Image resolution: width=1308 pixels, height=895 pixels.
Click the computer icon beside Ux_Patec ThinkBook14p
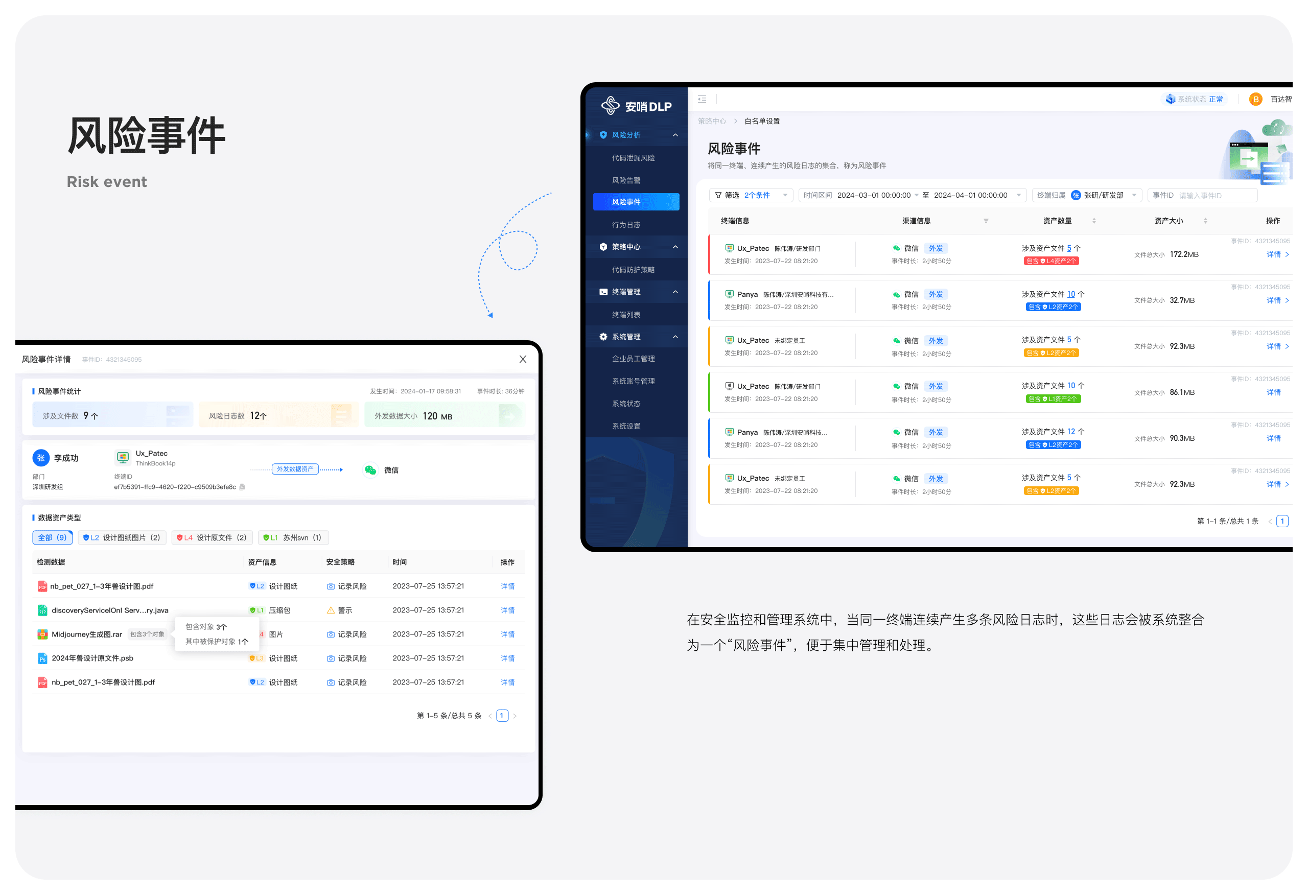pyautogui.click(x=122, y=458)
